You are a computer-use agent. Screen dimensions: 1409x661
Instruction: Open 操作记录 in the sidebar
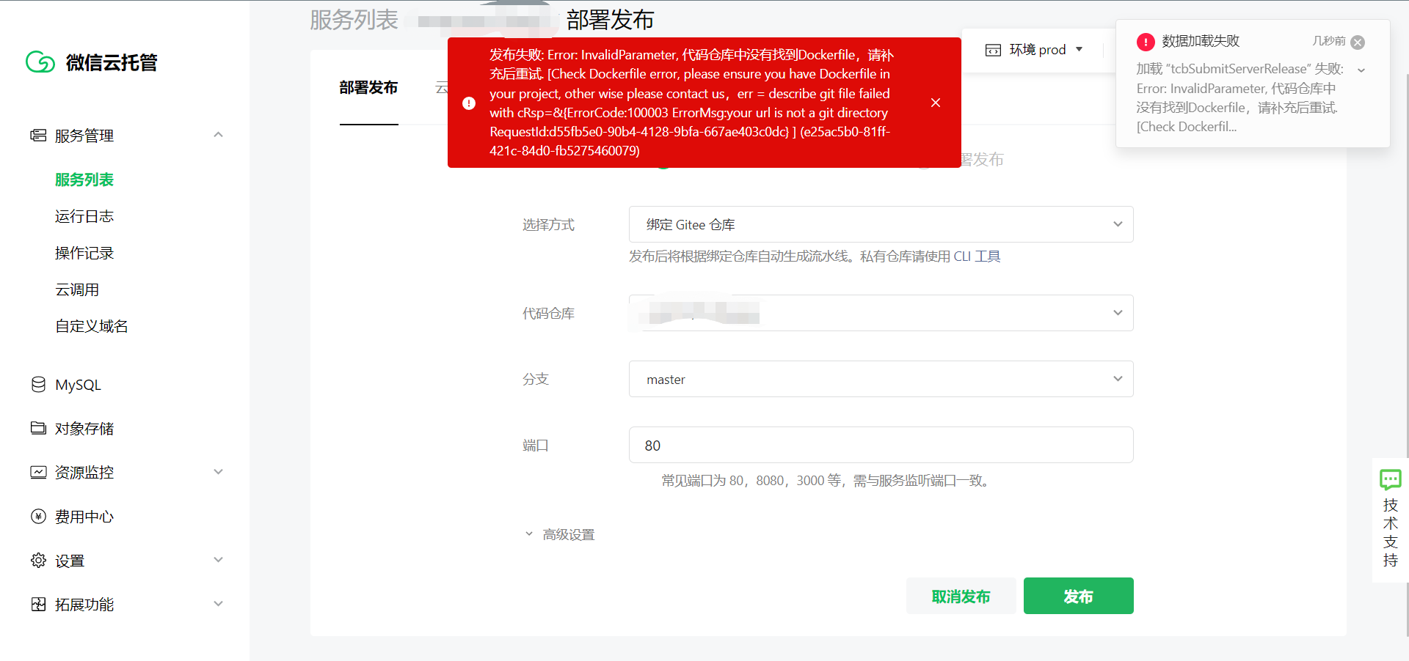(84, 253)
